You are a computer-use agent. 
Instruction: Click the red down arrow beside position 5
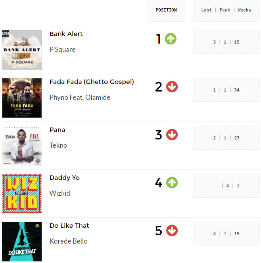point(172,231)
